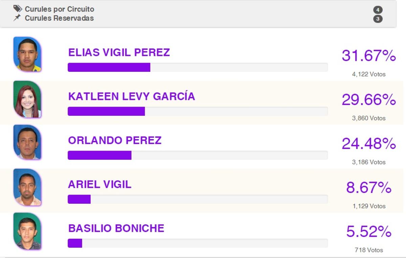Select the KATLEEN LEVY GARCÍA name
Screen dimensions: 406x258
132,96
